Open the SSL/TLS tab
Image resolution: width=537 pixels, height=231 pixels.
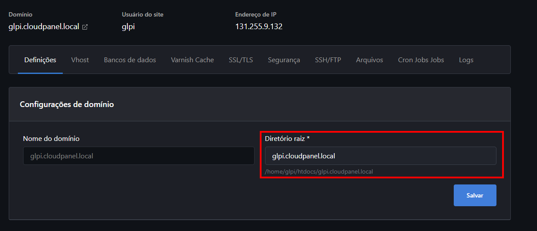[241, 60]
